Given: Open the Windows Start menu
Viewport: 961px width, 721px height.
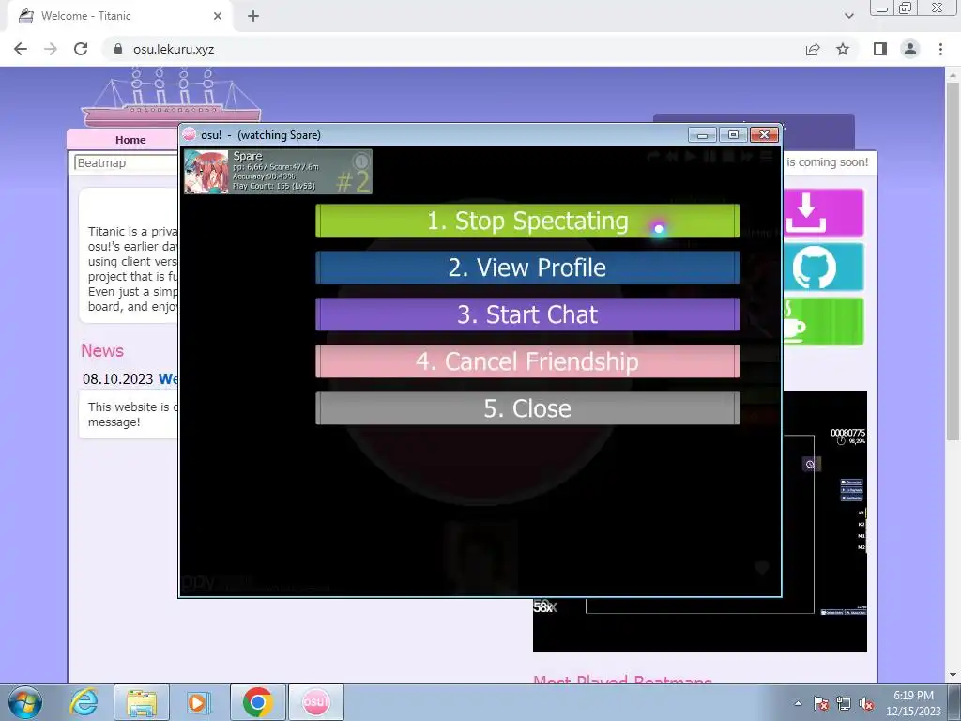Looking at the screenshot, I should click(x=25, y=702).
